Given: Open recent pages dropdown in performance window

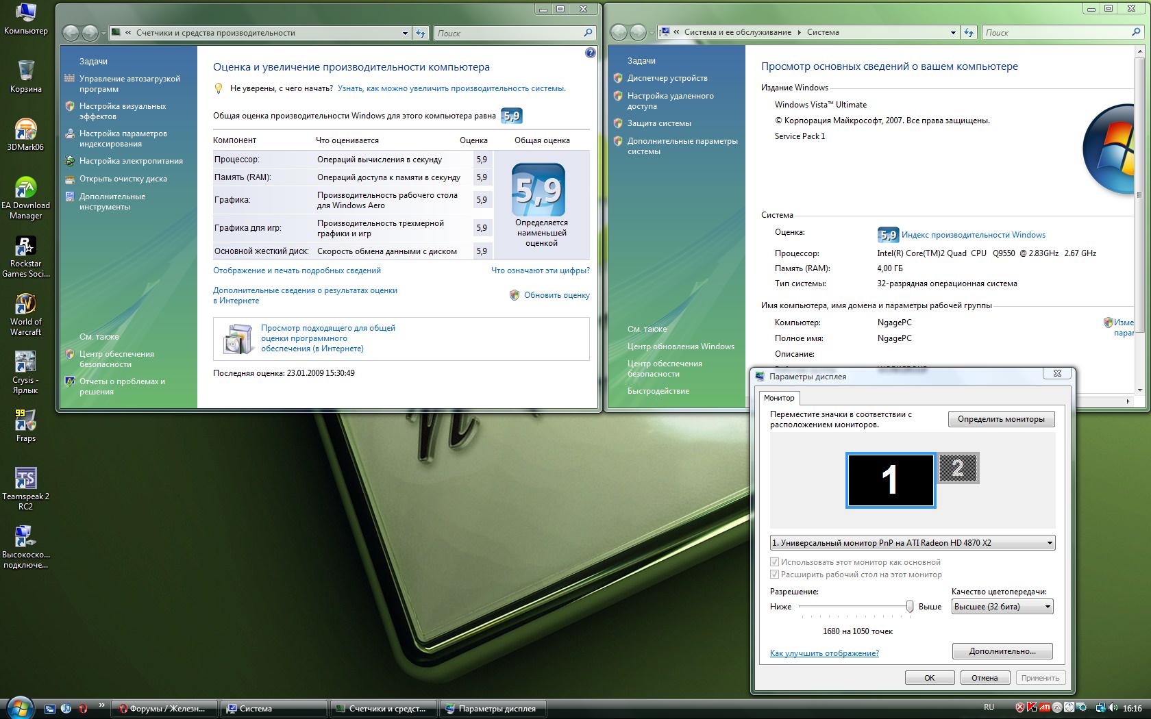Looking at the screenshot, I should point(103,33).
